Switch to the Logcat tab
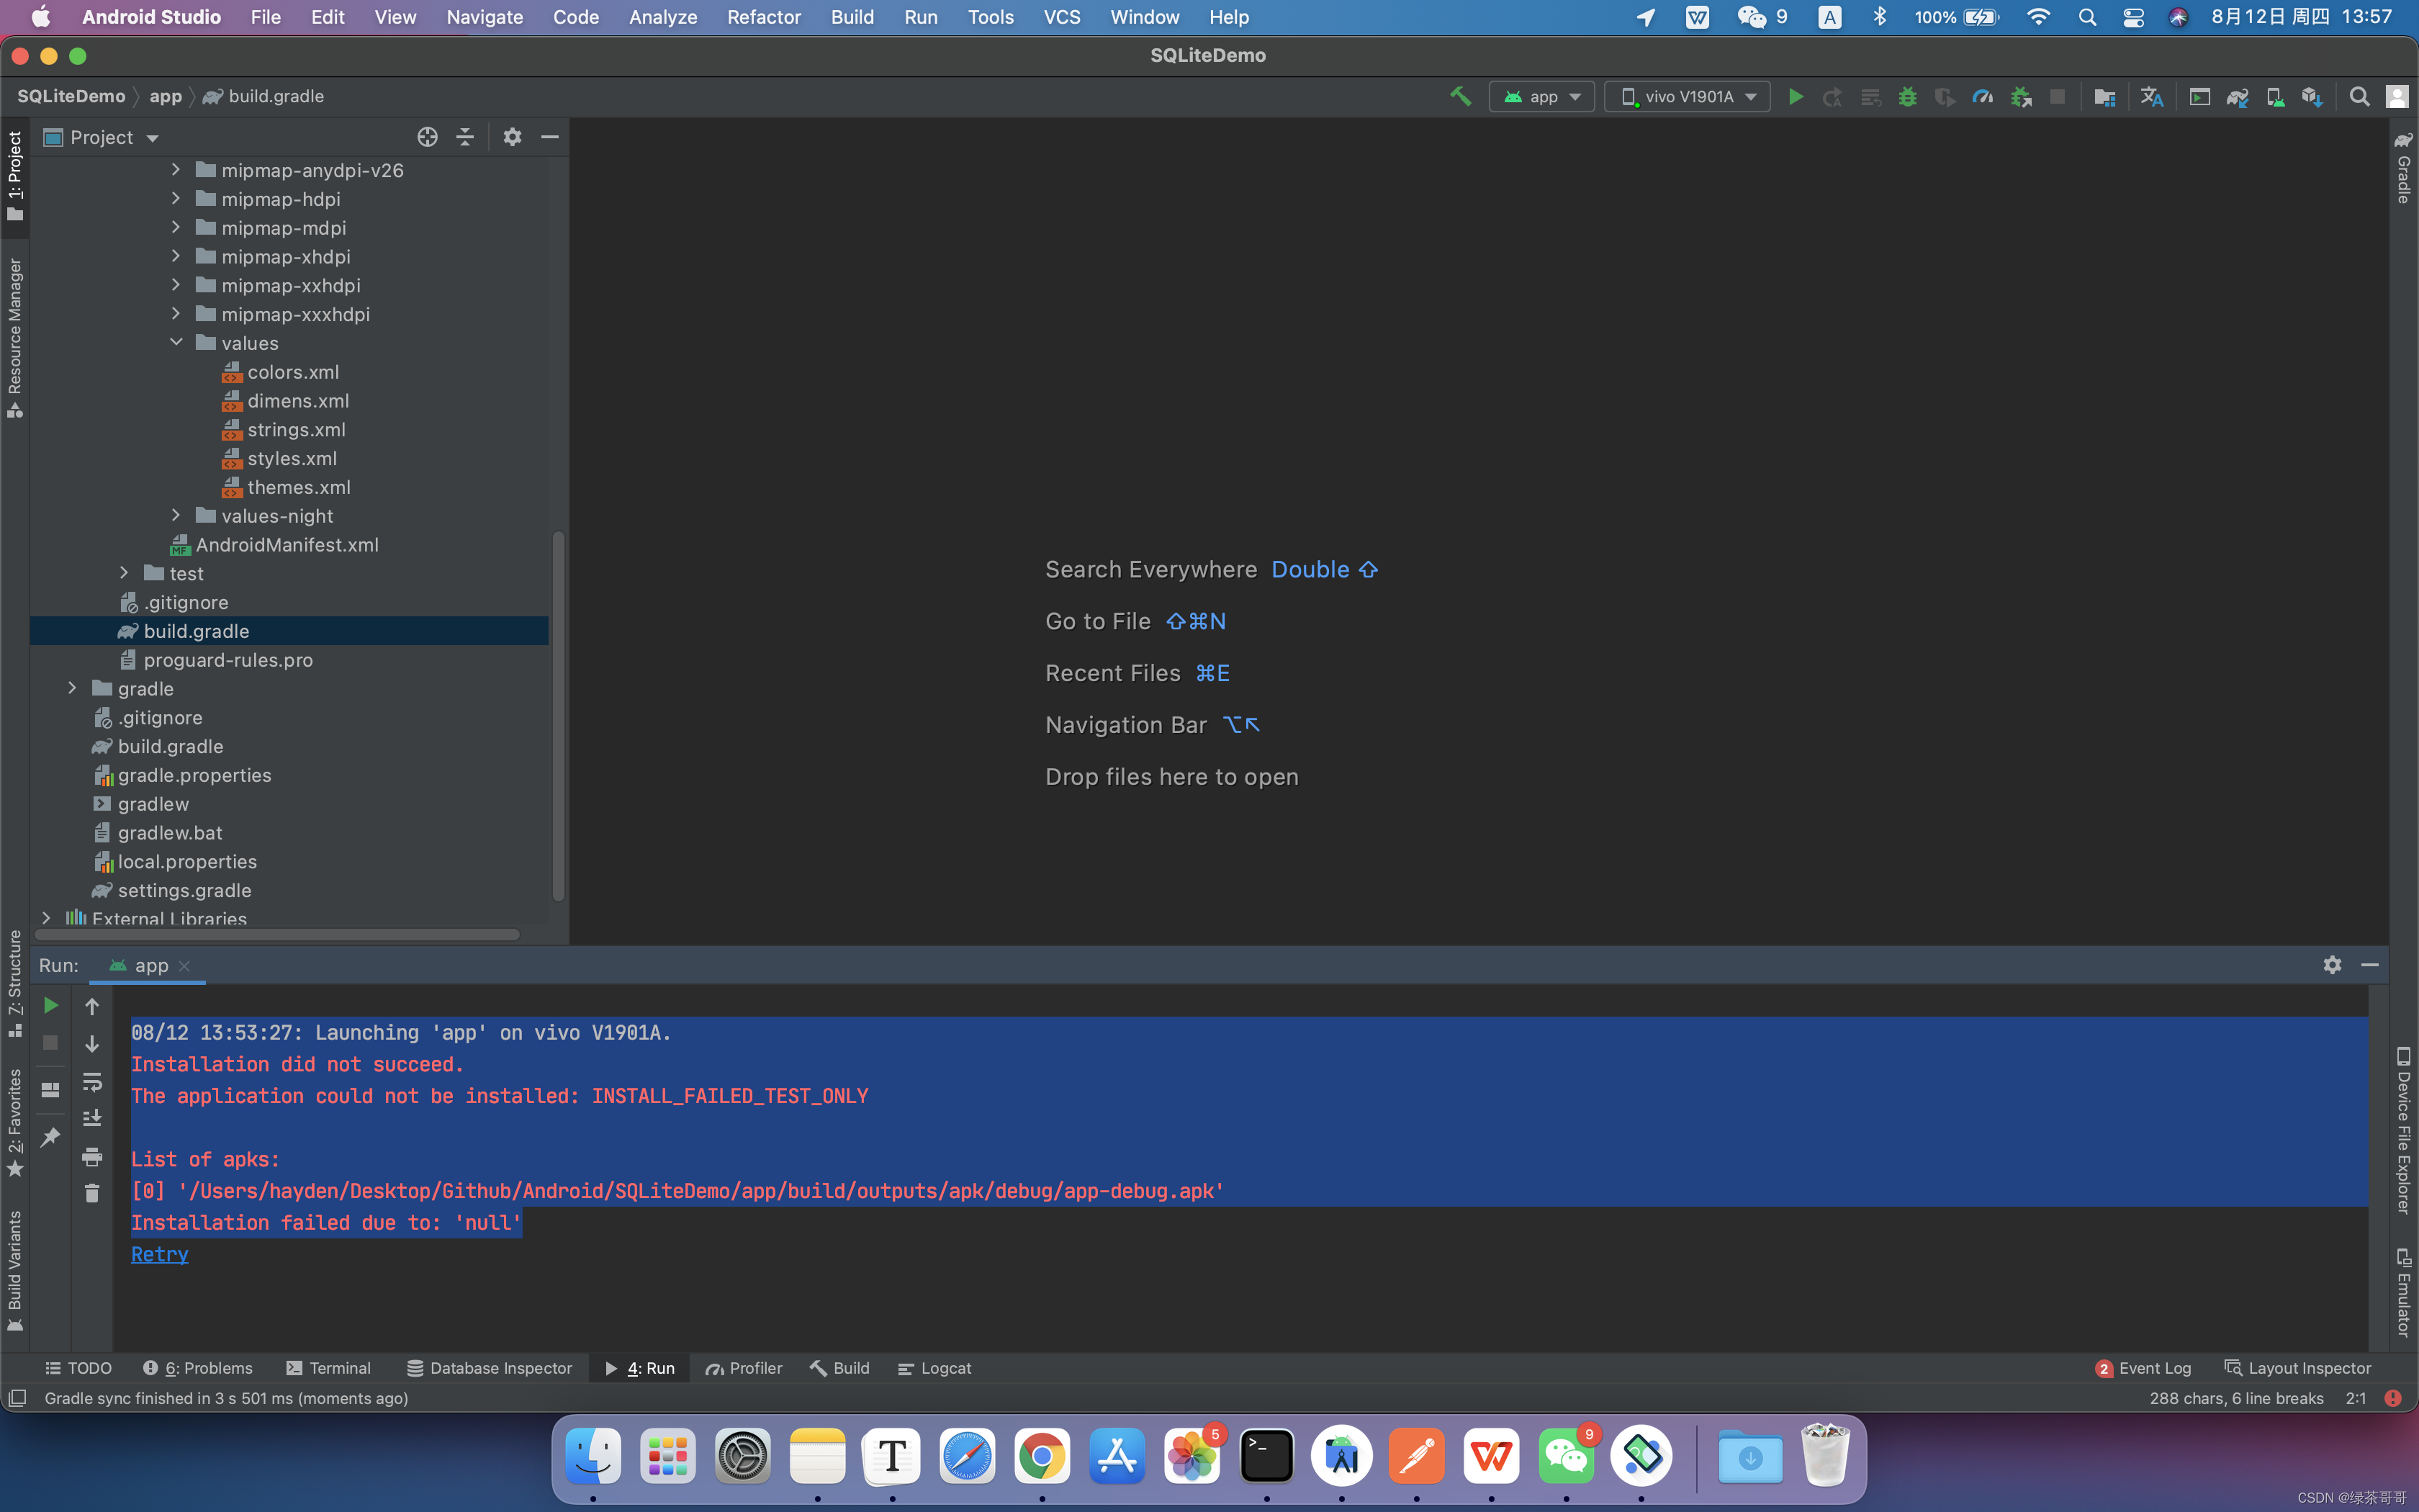This screenshot has width=2419, height=1512. (x=934, y=1368)
